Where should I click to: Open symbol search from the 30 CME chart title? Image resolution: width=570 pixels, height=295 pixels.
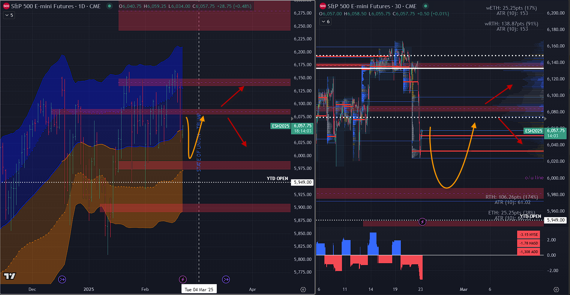(x=372, y=6)
